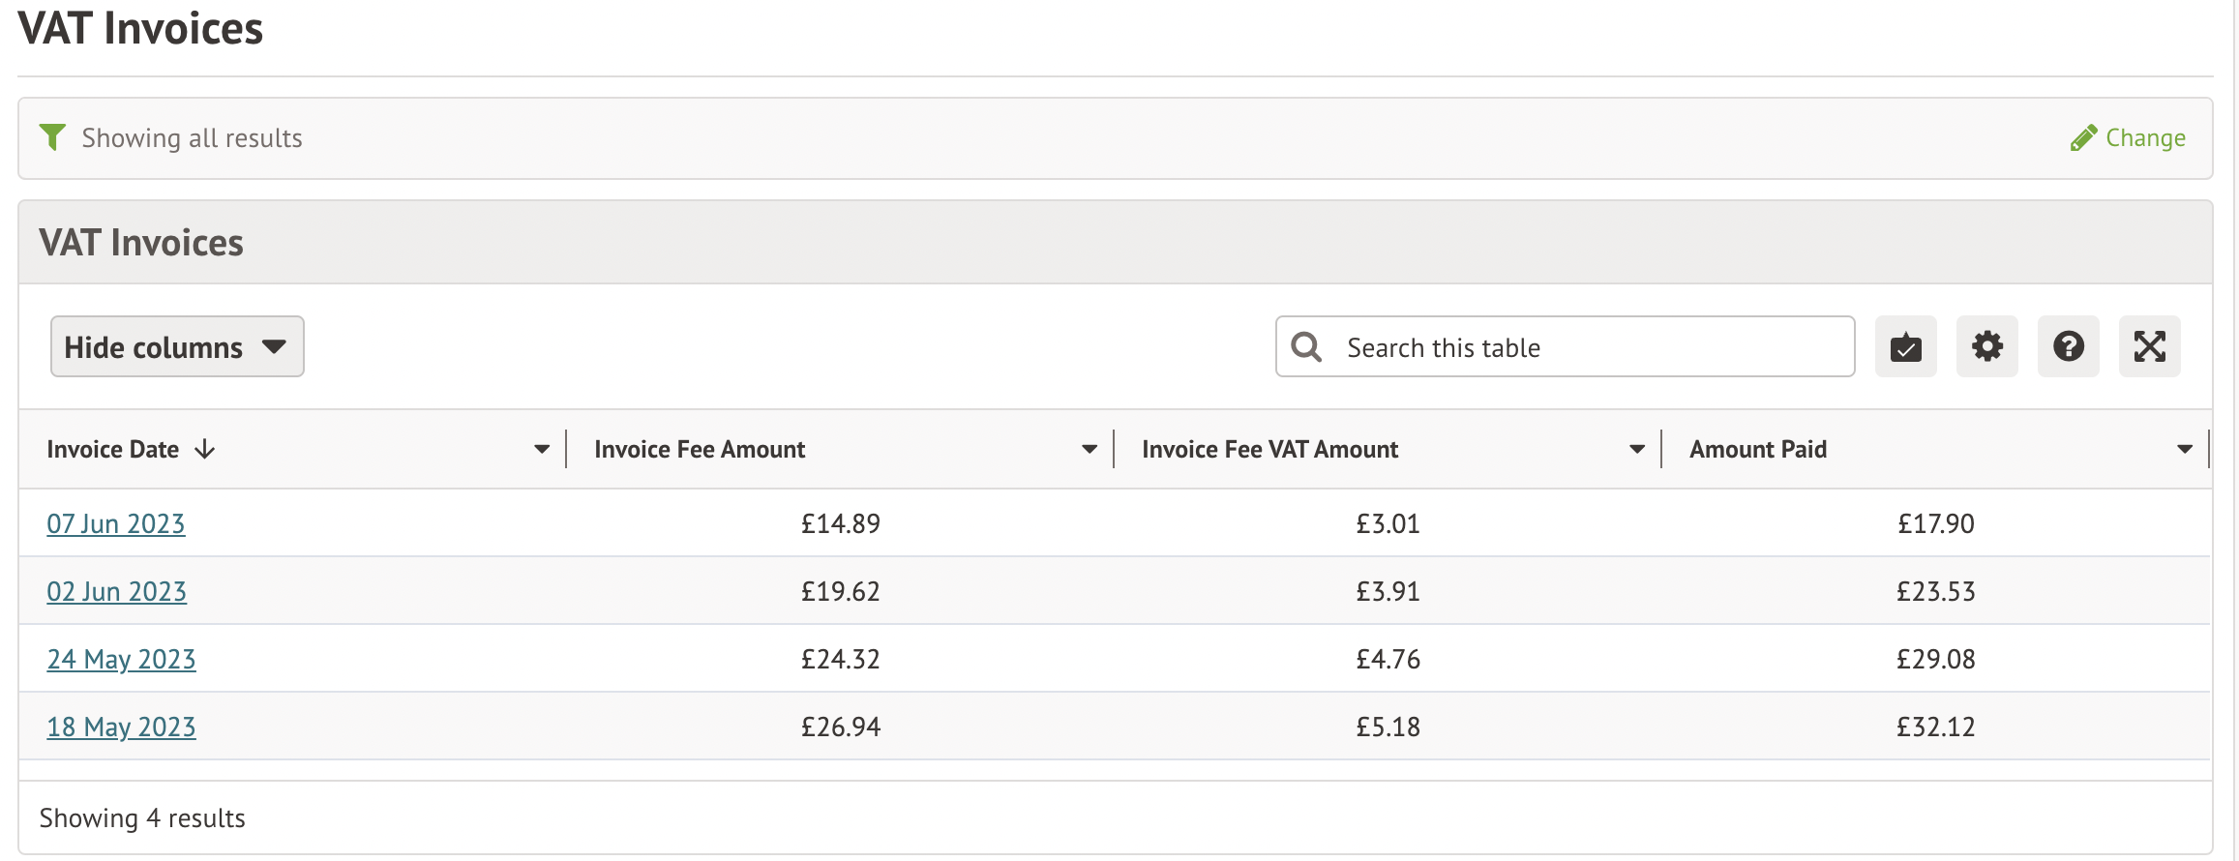Open table settings with gear icon
The width and height of the screenshot is (2239, 861).
pyautogui.click(x=1986, y=346)
